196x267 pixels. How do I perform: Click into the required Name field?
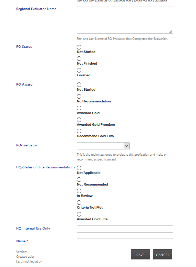pos(125,242)
